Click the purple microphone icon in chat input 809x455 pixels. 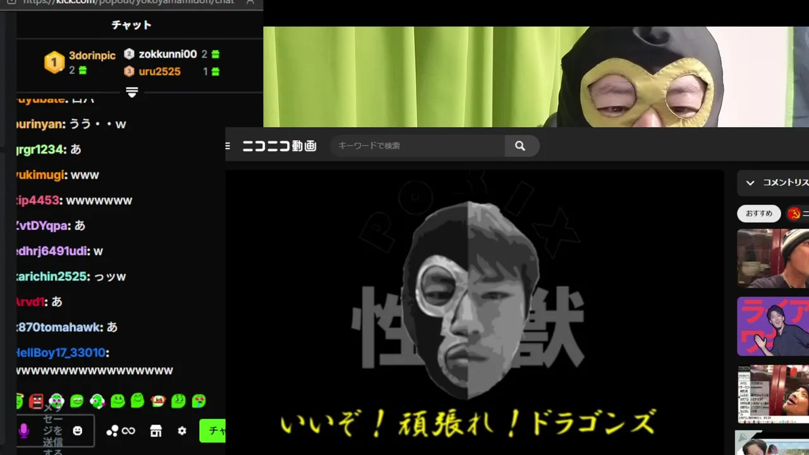[24, 431]
